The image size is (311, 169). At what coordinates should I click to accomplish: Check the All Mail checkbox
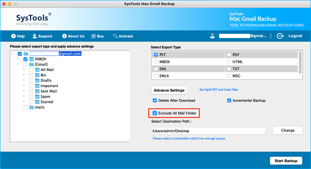31,70
